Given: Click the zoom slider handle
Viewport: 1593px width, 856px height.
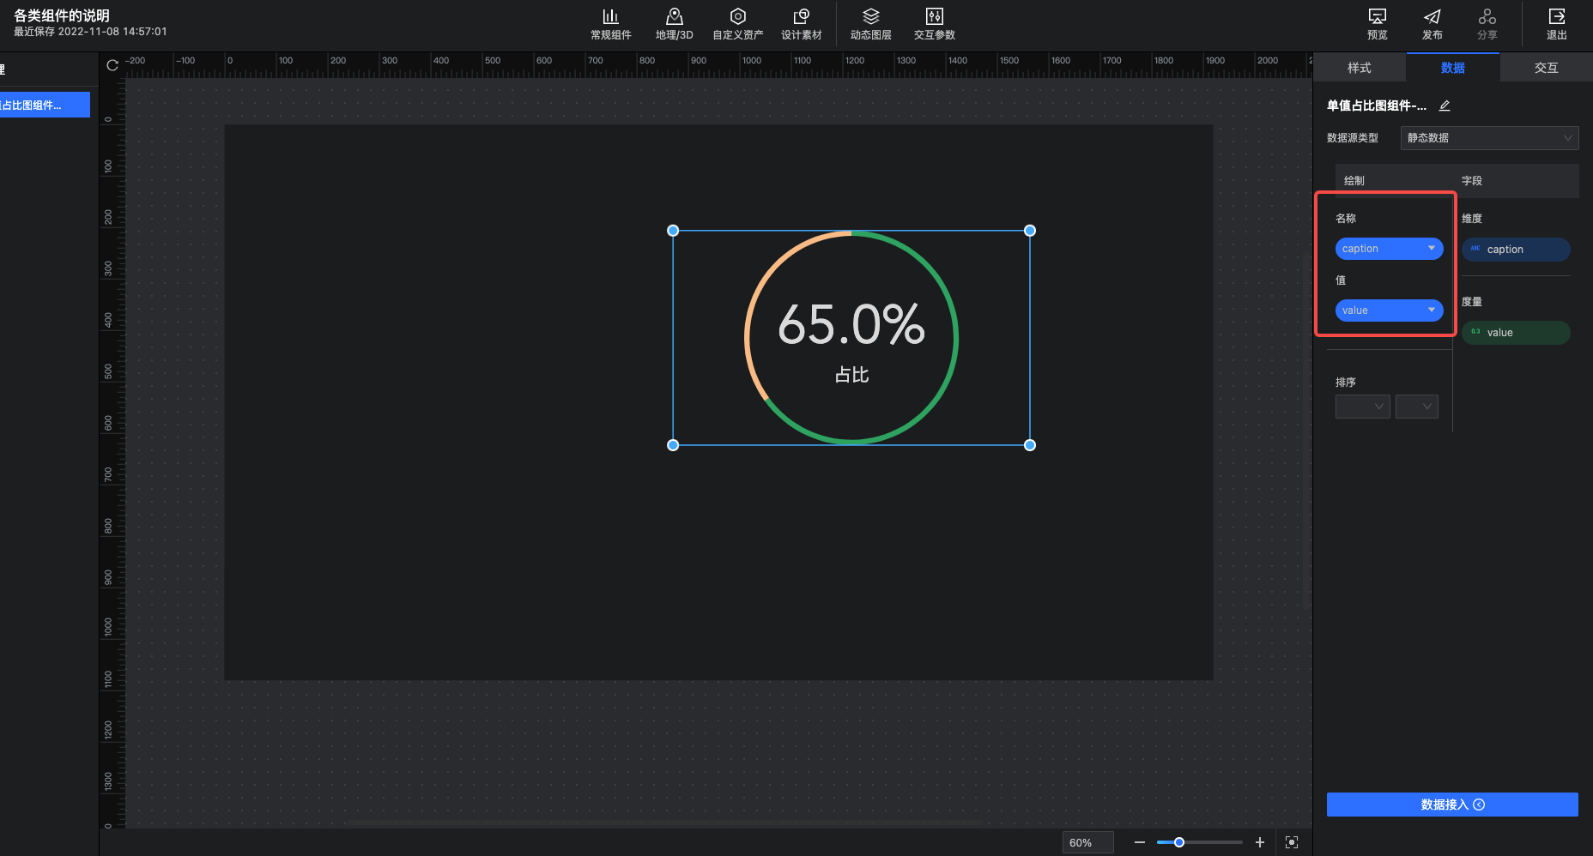Looking at the screenshot, I should 1179,842.
